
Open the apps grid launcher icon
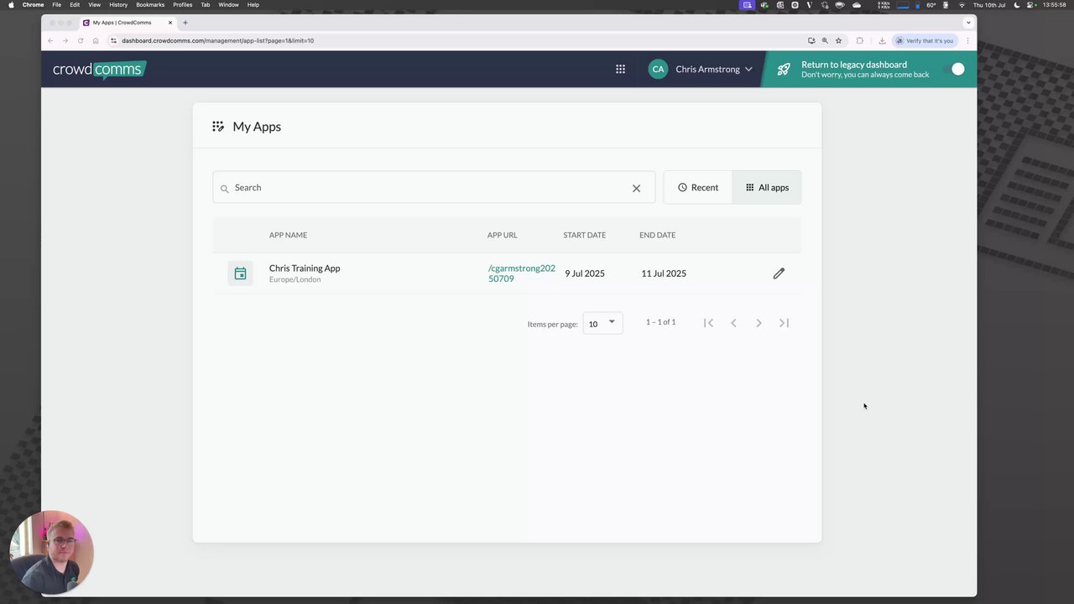(x=620, y=69)
